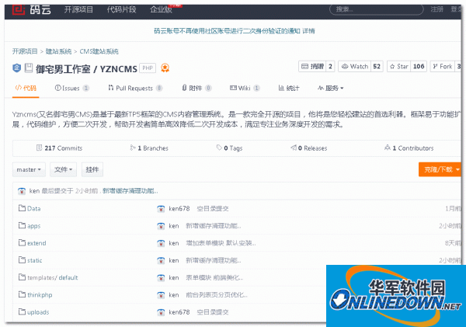The width and height of the screenshot is (466, 327).
Task: Open last commit message 新增缓存清理功能
Action: pyautogui.click(x=130, y=191)
